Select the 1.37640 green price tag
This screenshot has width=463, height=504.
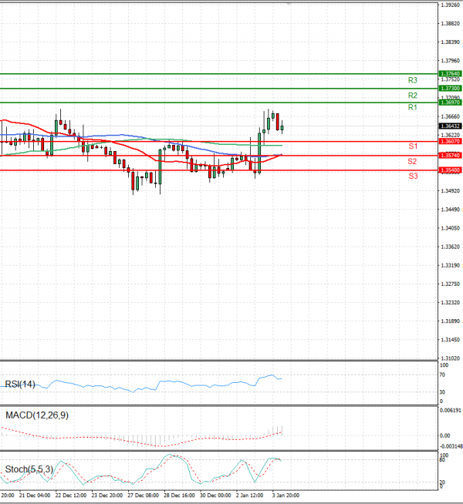coord(450,74)
